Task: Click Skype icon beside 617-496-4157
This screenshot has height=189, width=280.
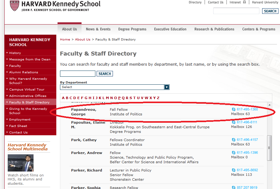Action: pos(234,140)
